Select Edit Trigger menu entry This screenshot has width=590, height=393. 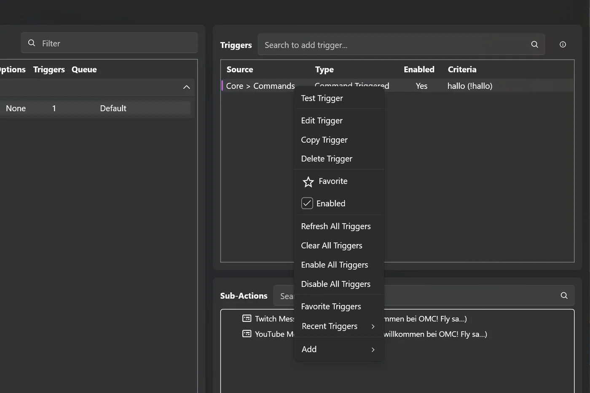339,120
